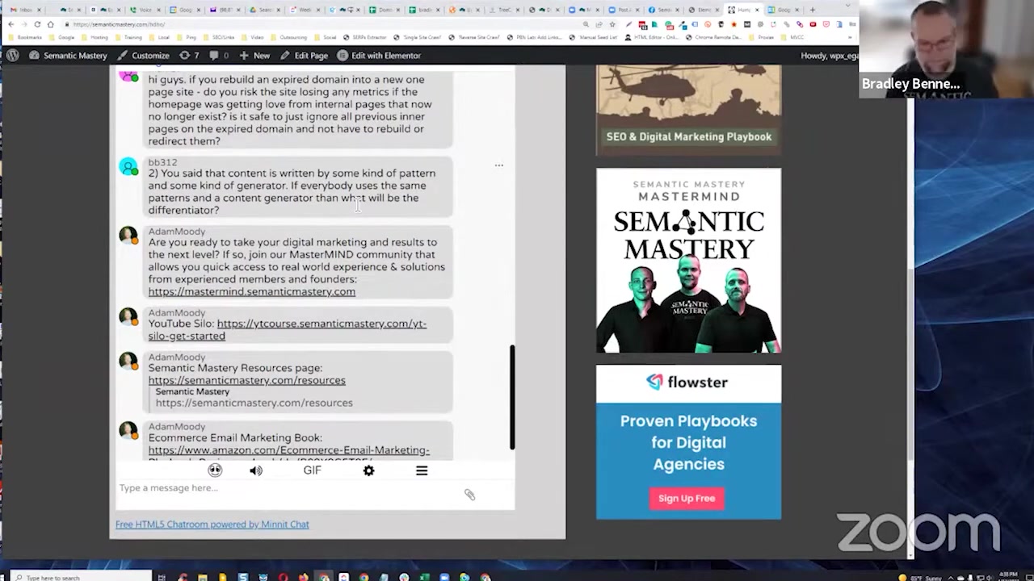Open the Howdy account menu
This screenshot has height=581, width=1034.
829,56
